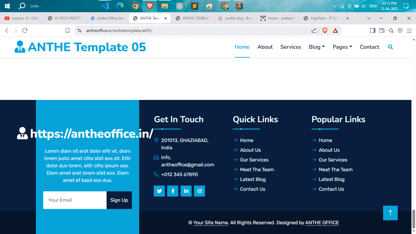The width and height of the screenshot is (416, 234).
Task: Click inside the Your Email field
Action: tap(75, 200)
